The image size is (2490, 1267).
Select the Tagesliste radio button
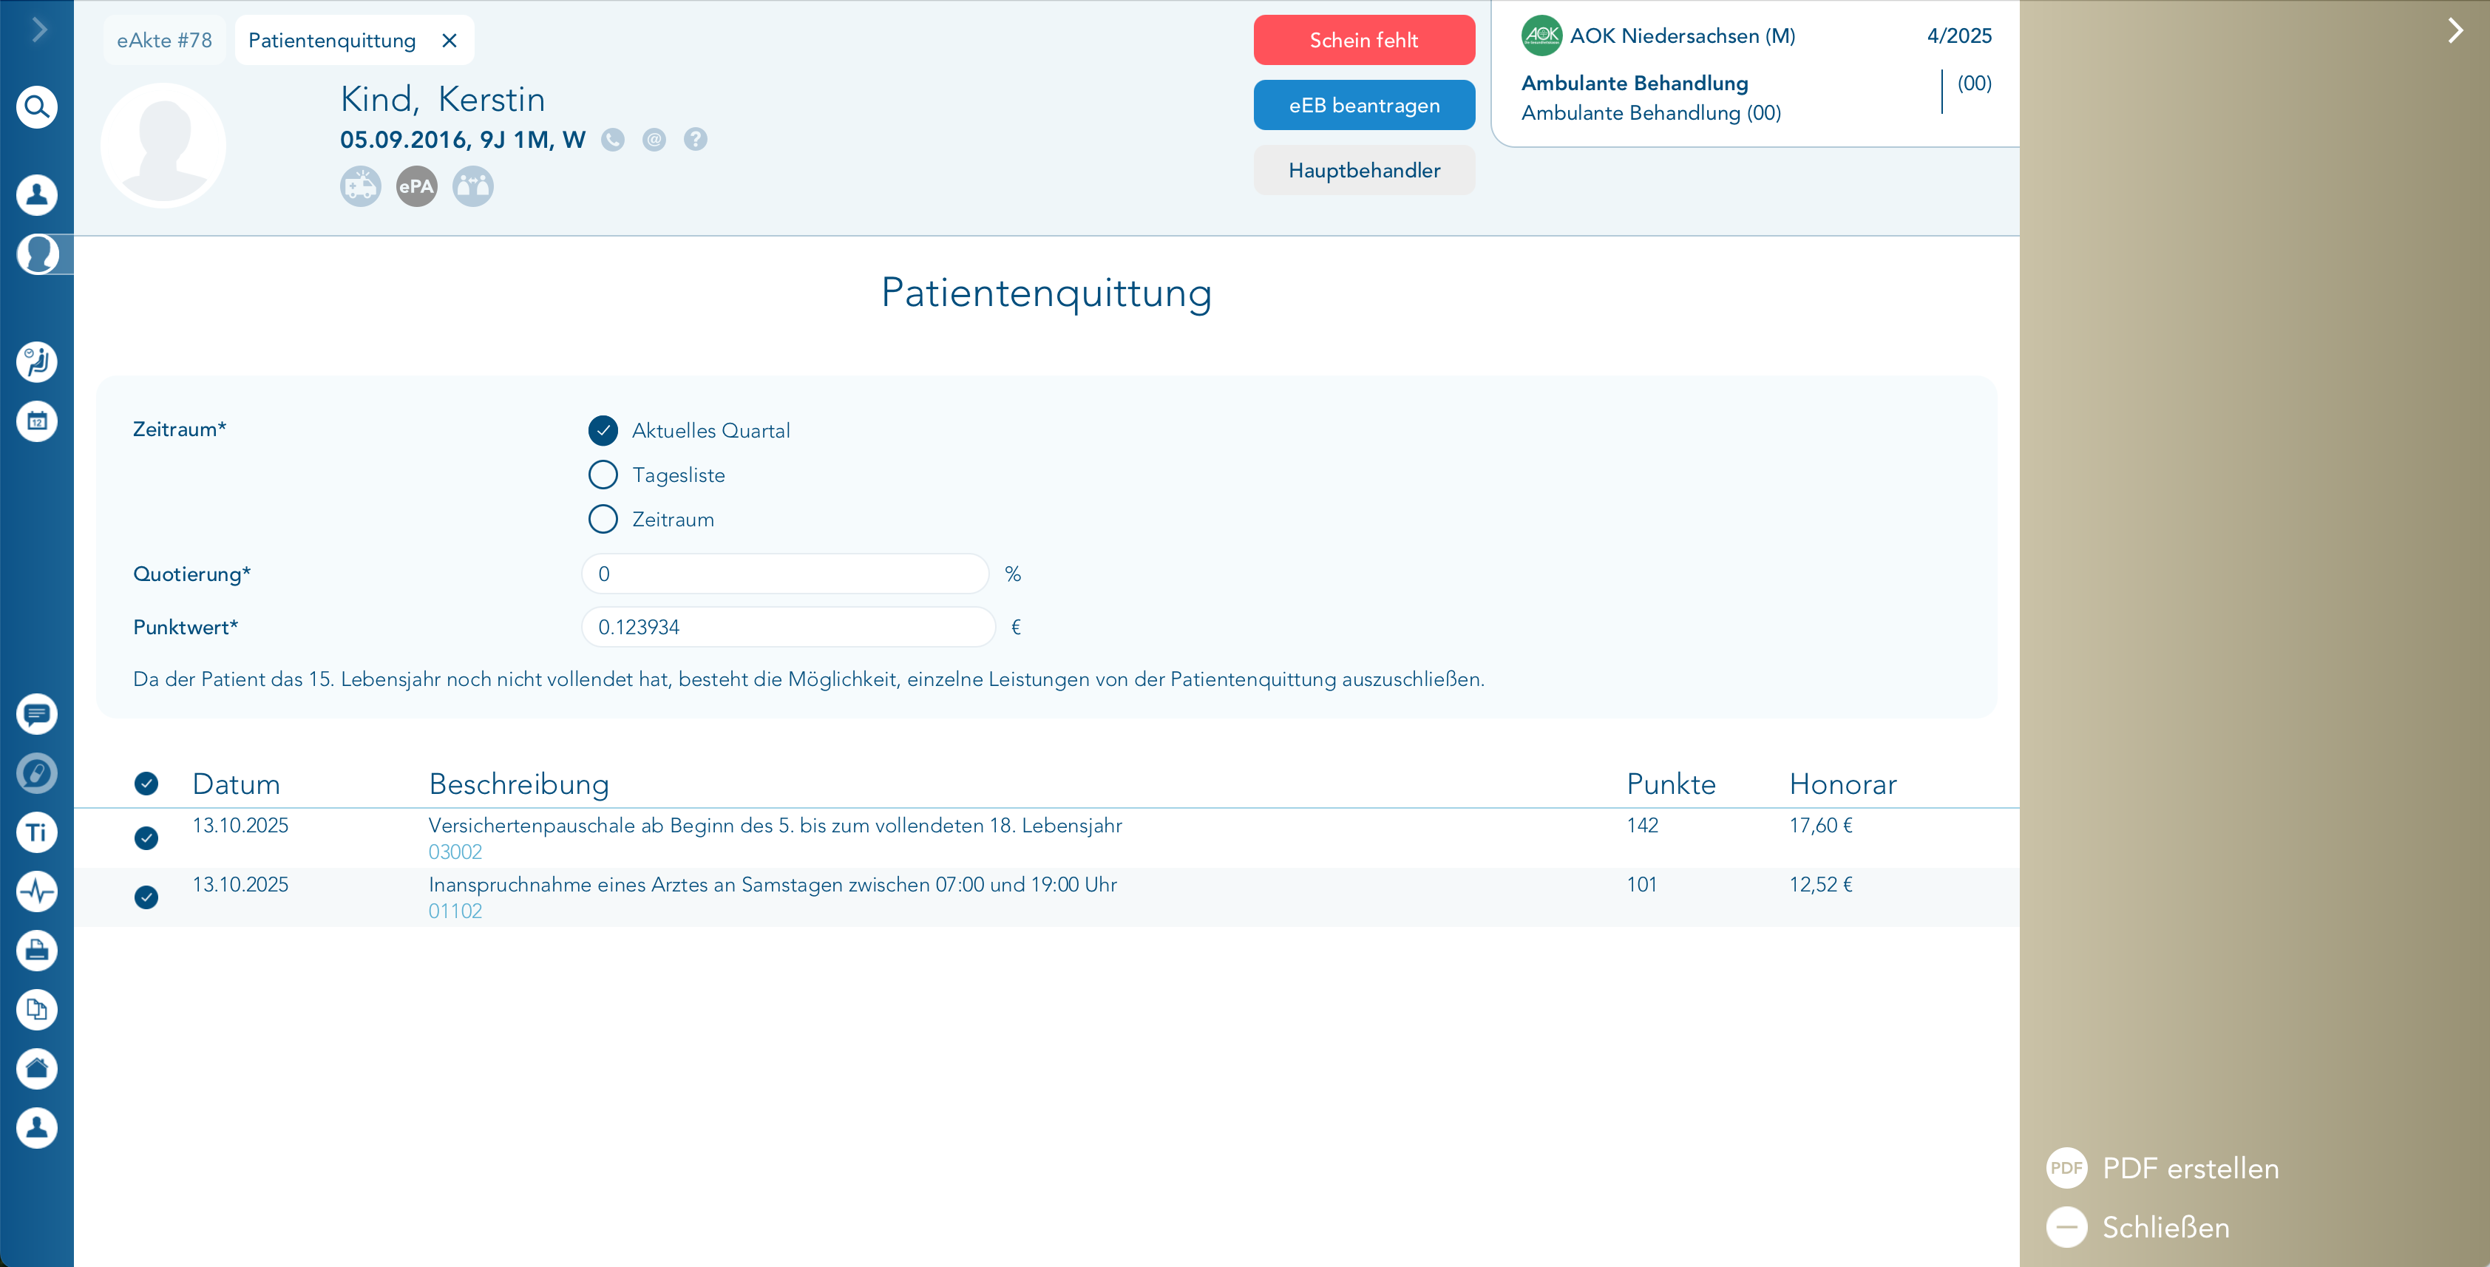(x=603, y=475)
